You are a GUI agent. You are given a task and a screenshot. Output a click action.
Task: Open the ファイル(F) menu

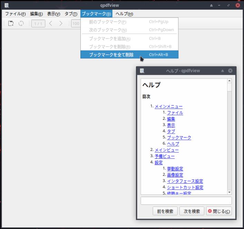tap(16, 14)
